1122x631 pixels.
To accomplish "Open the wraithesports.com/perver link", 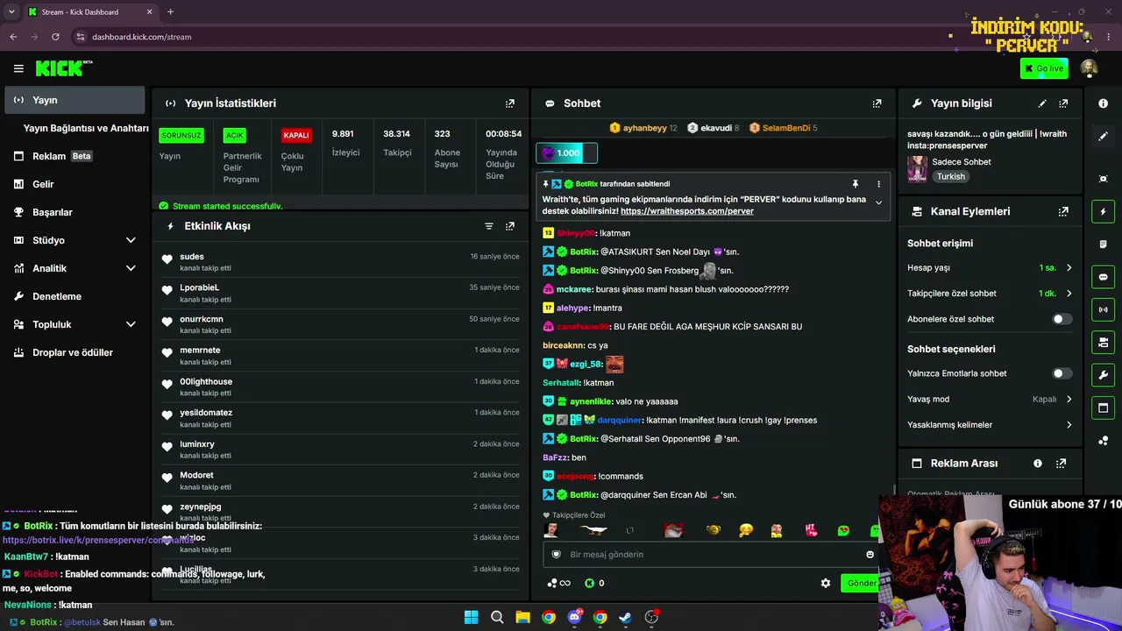I will click(x=686, y=211).
